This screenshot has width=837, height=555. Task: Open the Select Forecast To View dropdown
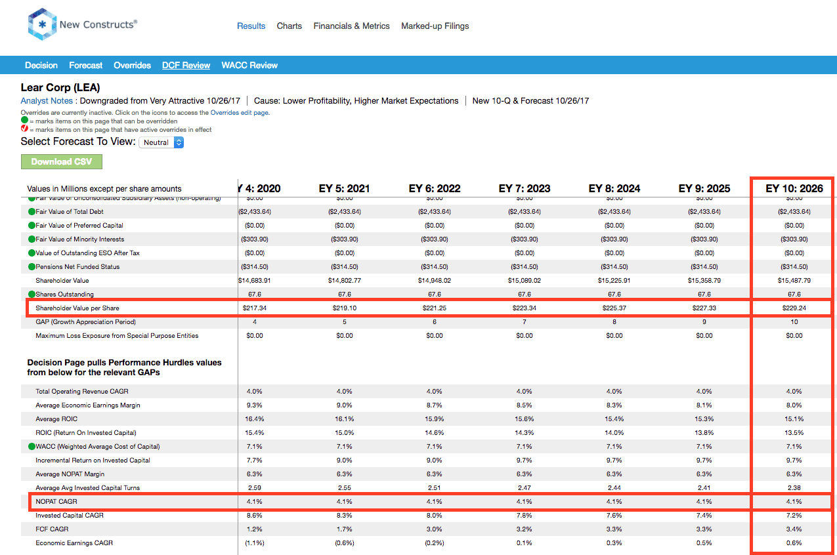point(161,142)
